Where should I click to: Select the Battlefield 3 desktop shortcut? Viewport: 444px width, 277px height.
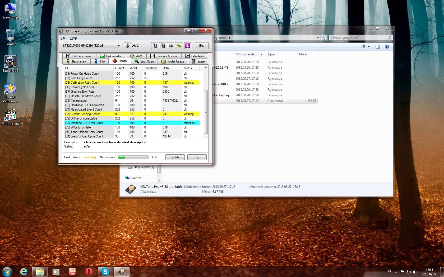tap(11, 64)
